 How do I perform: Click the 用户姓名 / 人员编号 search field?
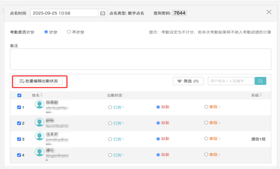[x=231, y=81]
